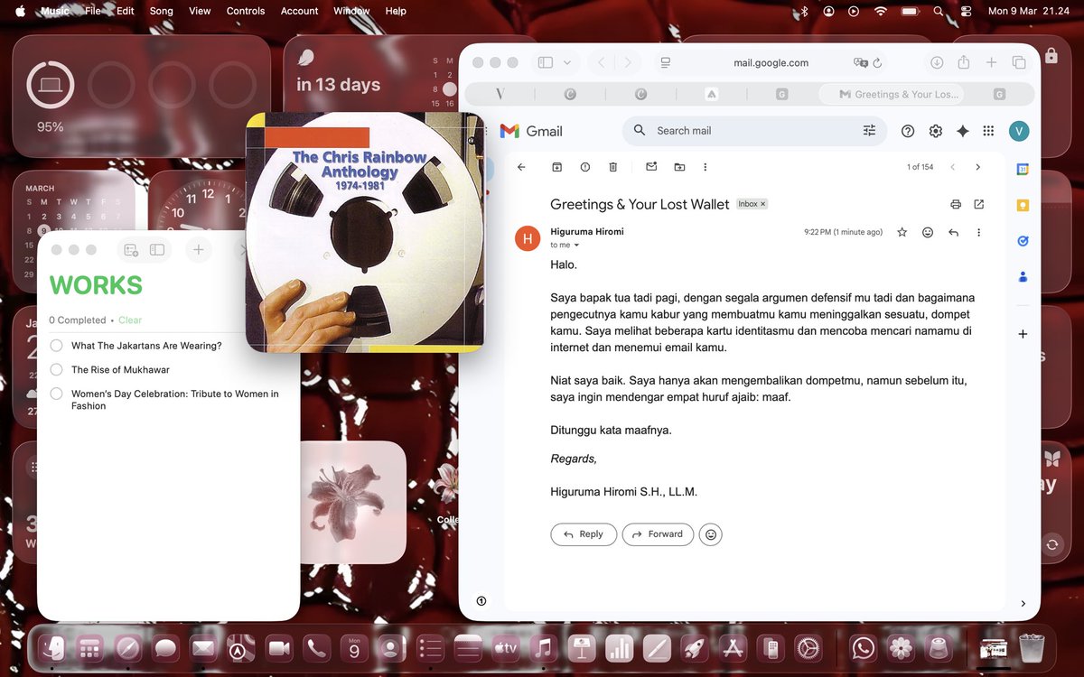Screen dimensions: 1084x677
Task: Open the email in a new window
Action: click(x=979, y=205)
